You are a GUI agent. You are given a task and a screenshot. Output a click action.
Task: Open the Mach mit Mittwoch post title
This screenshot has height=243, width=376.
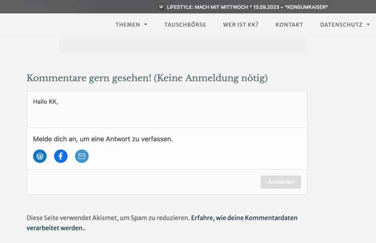[x=247, y=7]
